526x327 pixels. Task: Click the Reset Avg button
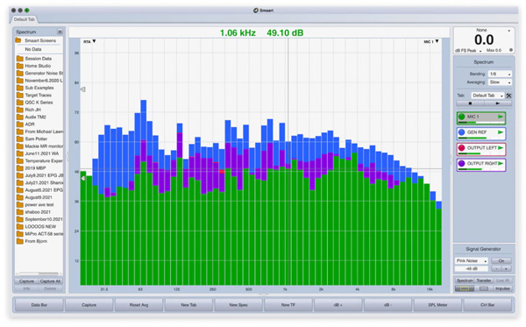139,305
